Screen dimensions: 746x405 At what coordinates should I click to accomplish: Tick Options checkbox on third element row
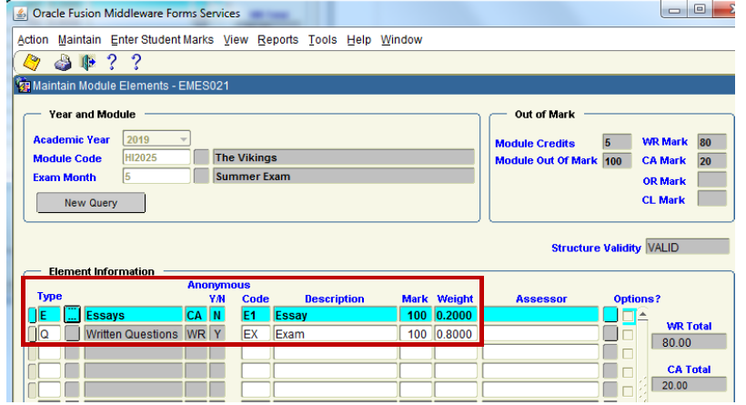(629, 353)
